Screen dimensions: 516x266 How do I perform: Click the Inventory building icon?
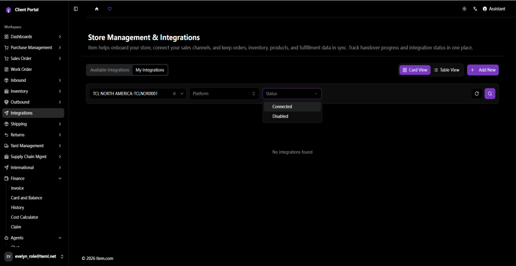point(6,91)
